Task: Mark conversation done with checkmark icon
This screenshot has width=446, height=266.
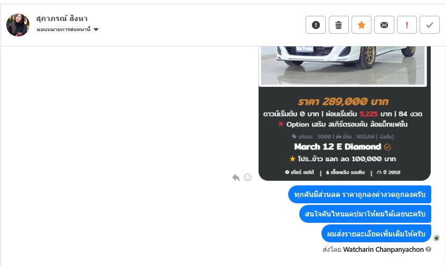Action: click(430, 25)
